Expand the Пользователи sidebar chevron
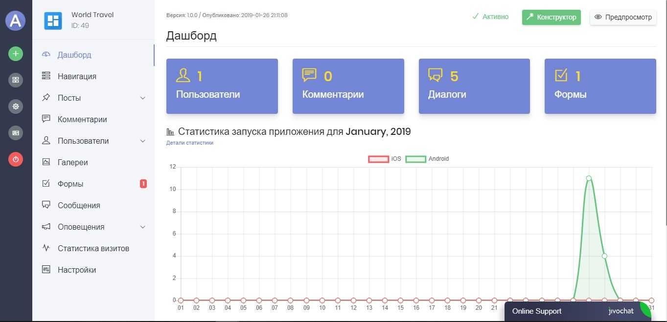Screen dimensions: 667x322 click(x=143, y=141)
